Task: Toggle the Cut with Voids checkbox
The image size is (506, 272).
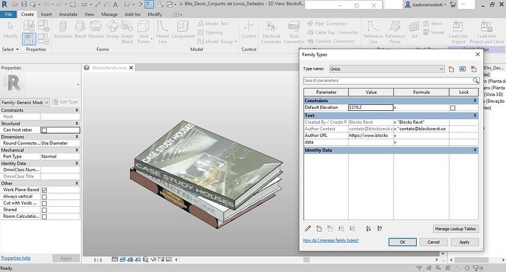Action: coord(44,203)
